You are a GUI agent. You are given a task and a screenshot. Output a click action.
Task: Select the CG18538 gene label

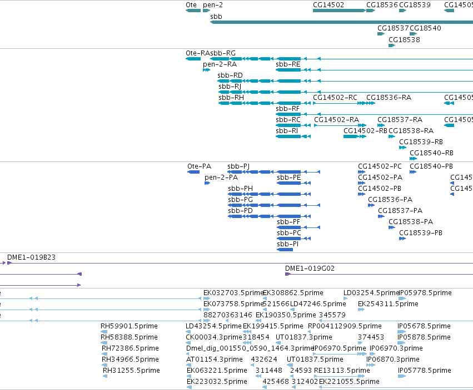tap(404, 40)
